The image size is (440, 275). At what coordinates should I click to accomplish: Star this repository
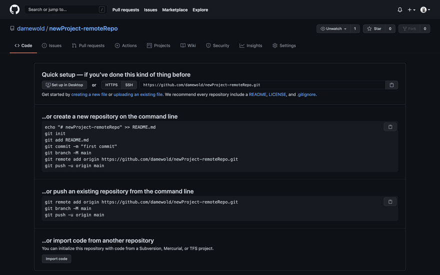tap(374, 29)
